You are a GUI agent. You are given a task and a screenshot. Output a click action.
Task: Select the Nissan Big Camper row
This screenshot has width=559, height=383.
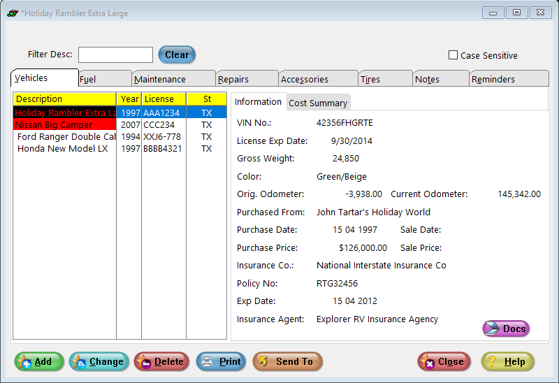(119, 125)
